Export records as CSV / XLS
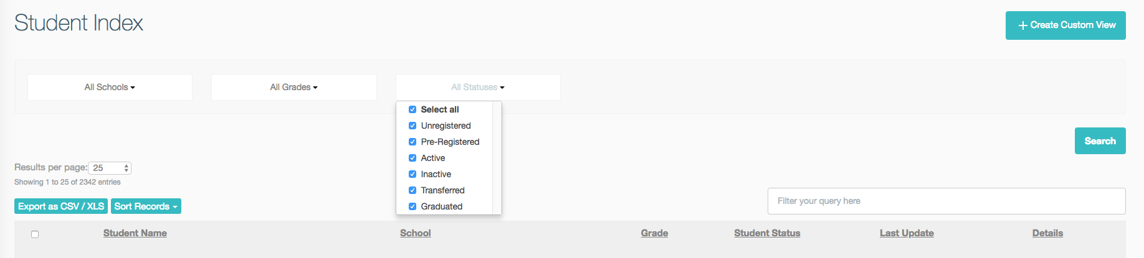 pyautogui.click(x=61, y=206)
